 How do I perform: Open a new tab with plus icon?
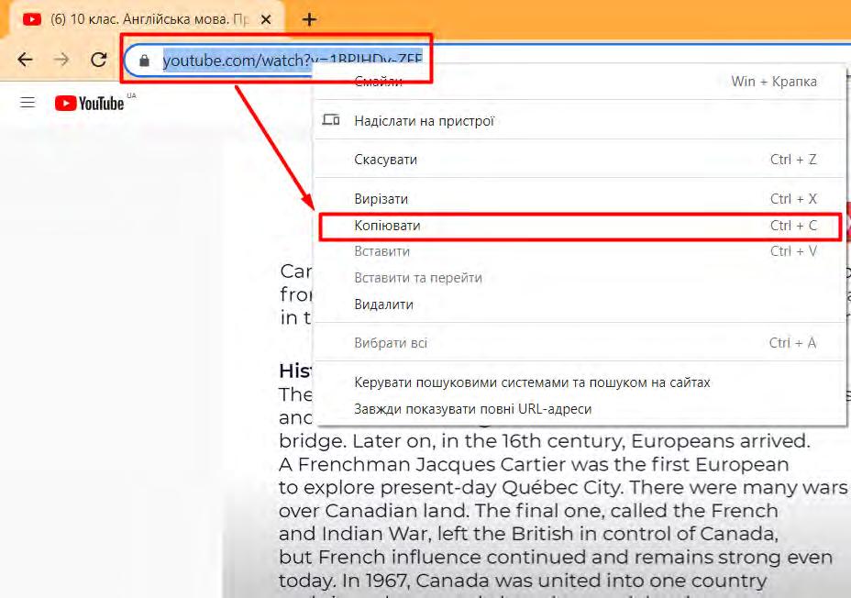(x=309, y=19)
